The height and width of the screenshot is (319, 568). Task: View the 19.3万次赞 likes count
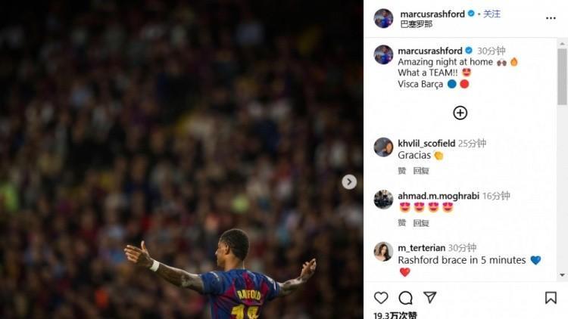pyautogui.click(x=395, y=314)
